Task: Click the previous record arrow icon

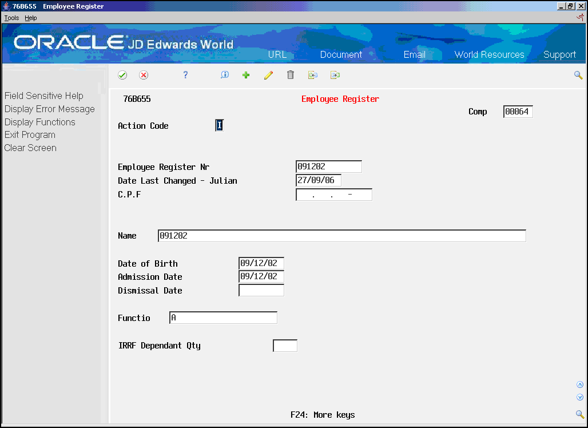Action: click(x=313, y=75)
